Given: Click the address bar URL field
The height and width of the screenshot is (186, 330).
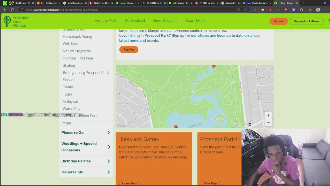Looking at the screenshot, I should (x=129, y=10).
